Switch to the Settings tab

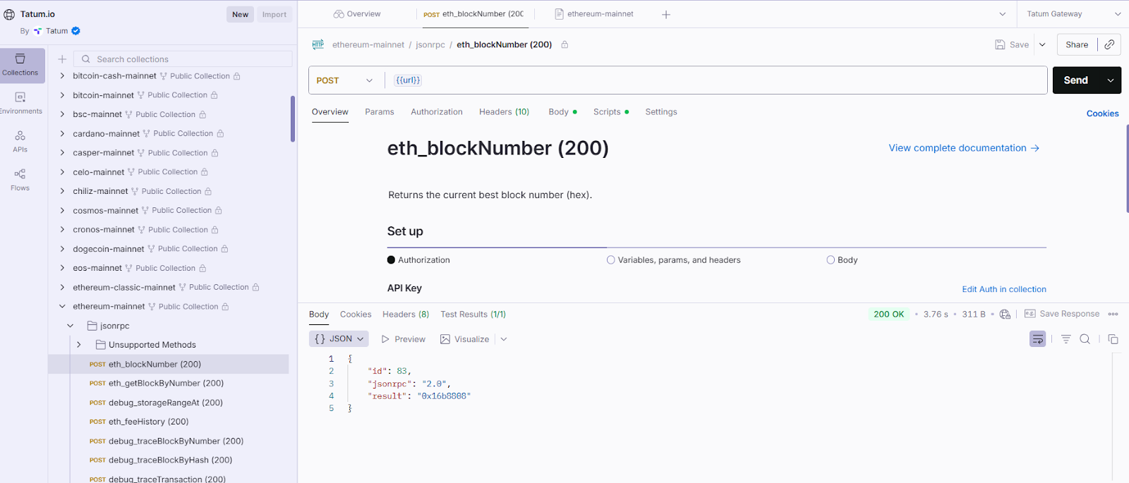point(661,112)
